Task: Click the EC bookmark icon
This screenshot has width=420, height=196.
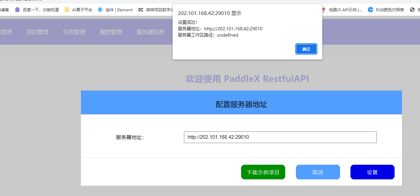Action: (x=141, y=10)
